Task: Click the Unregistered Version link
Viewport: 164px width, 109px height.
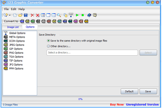Action: point(142,104)
